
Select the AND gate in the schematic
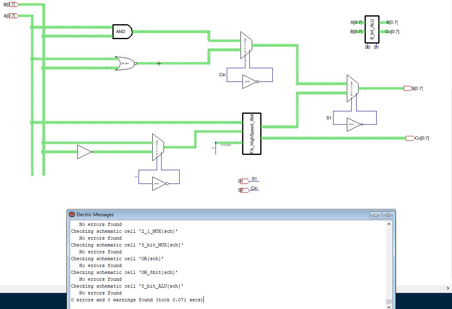(x=122, y=32)
